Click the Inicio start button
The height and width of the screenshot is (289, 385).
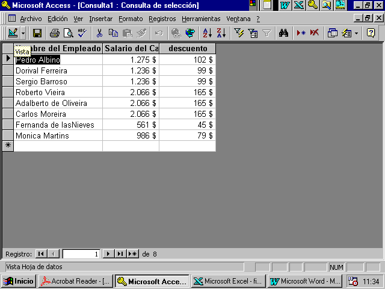coord(19,281)
